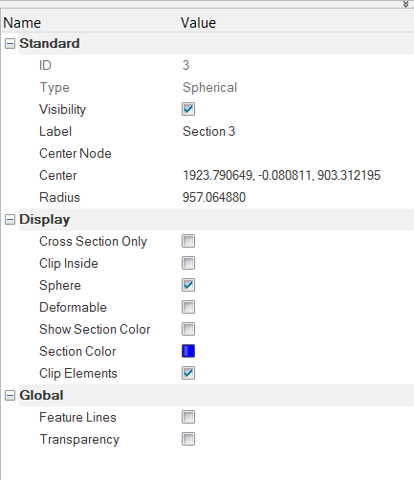Viewport: 414px width, 480px height.
Task: Click the empty Center Node value field
Action: point(296,153)
